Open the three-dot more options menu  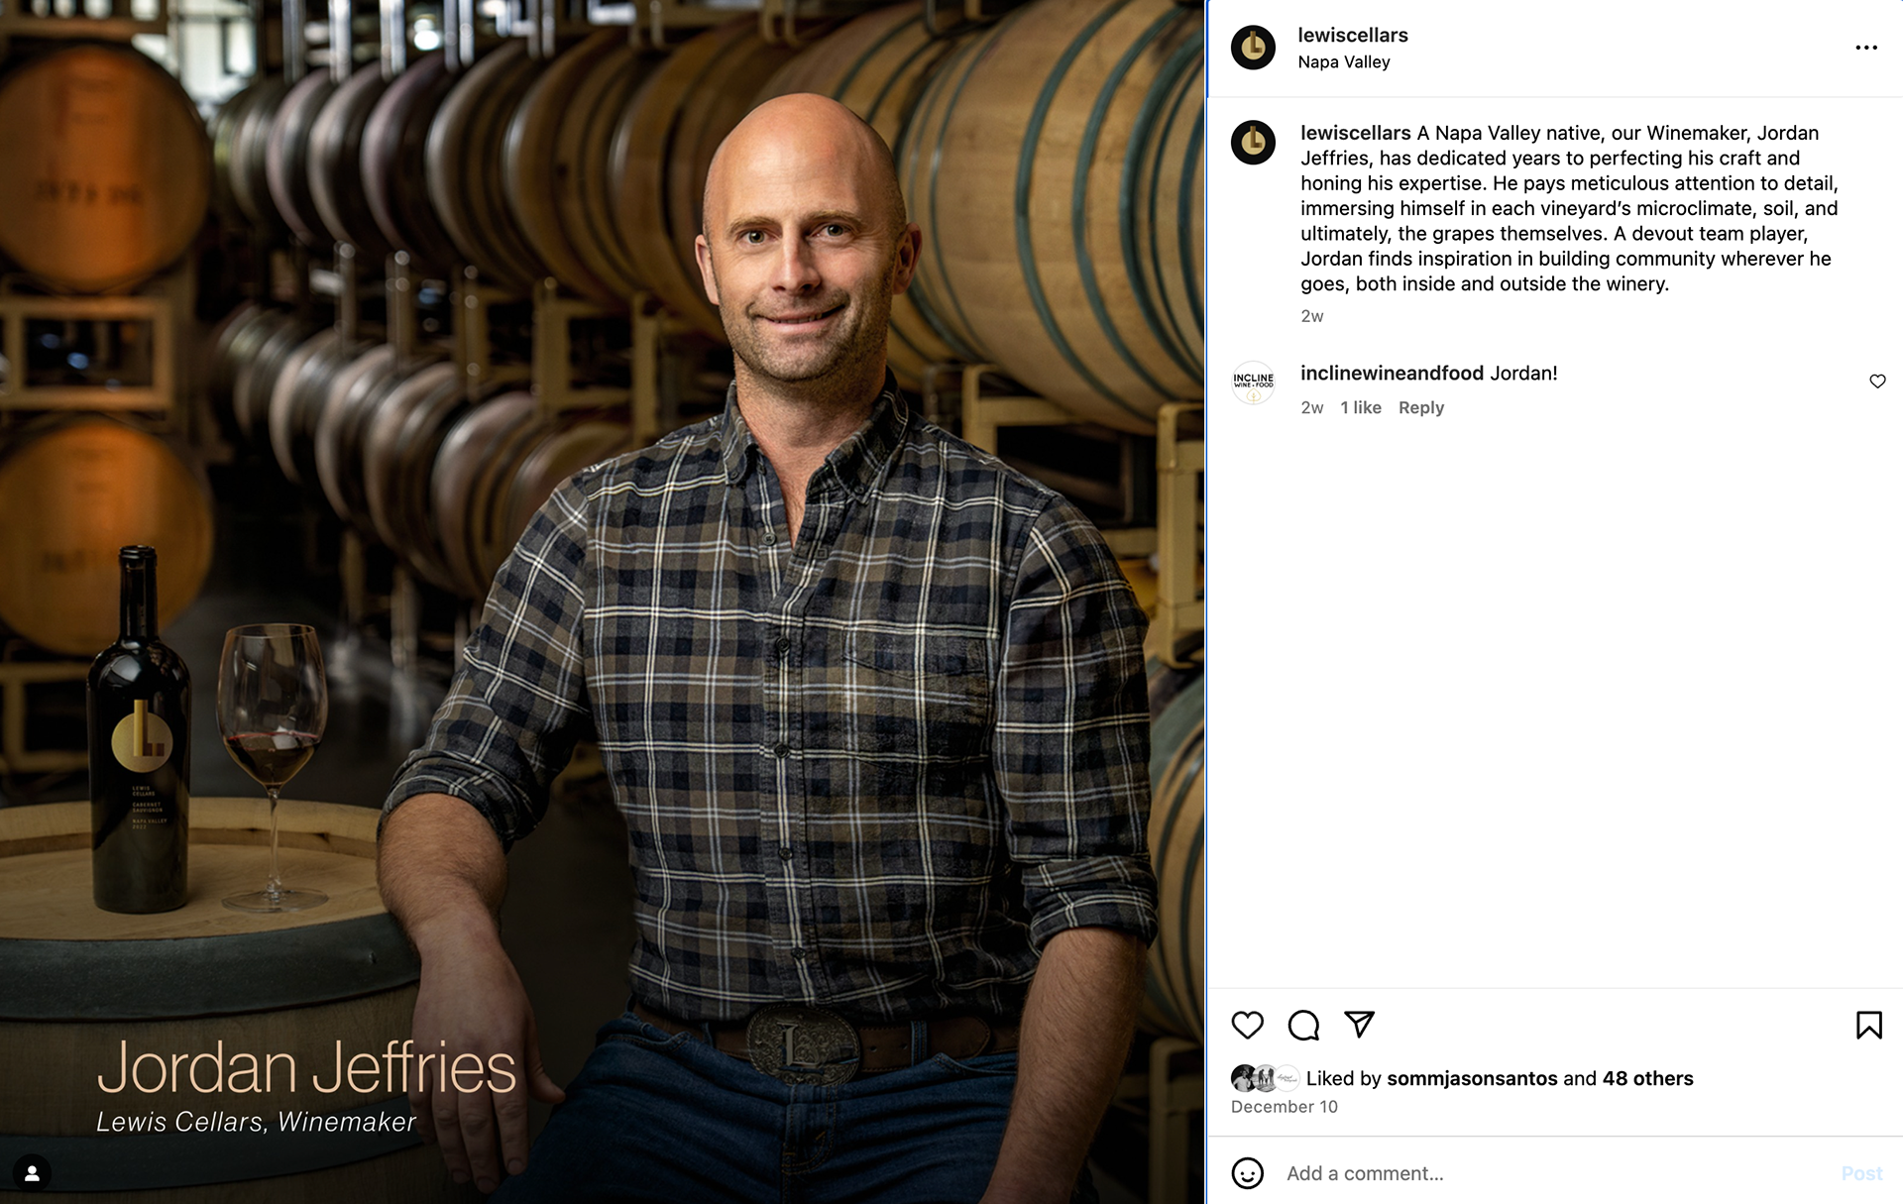pyautogui.click(x=1866, y=48)
